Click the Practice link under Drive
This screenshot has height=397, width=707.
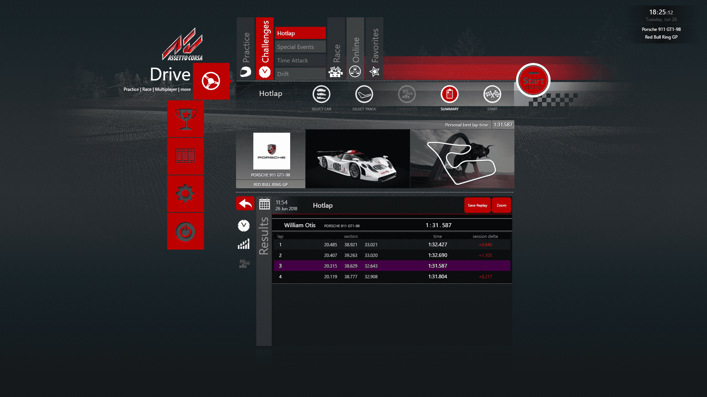click(131, 89)
